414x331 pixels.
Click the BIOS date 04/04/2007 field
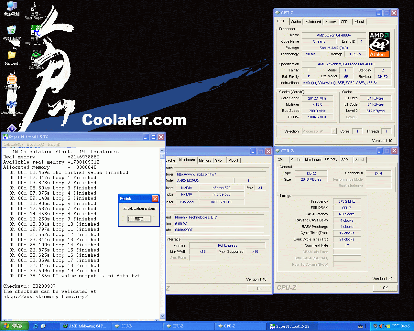click(x=219, y=230)
